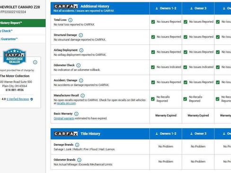The width and height of the screenshot is (231, 173).
Task: Click the verified shield icon next to reviews
Action: tap(32, 99)
